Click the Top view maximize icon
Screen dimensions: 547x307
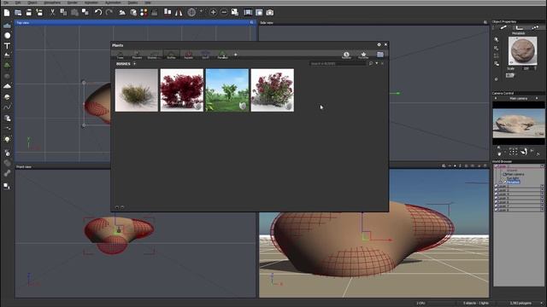[x=251, y=23]
